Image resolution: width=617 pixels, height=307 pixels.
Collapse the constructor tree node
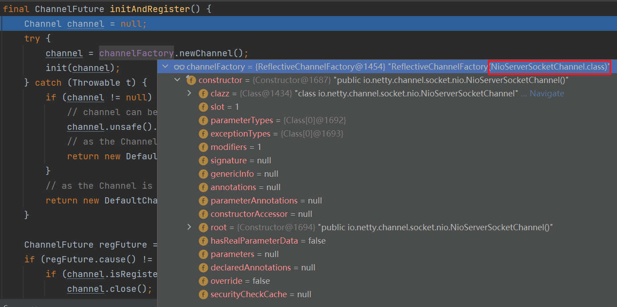point(178,80)
